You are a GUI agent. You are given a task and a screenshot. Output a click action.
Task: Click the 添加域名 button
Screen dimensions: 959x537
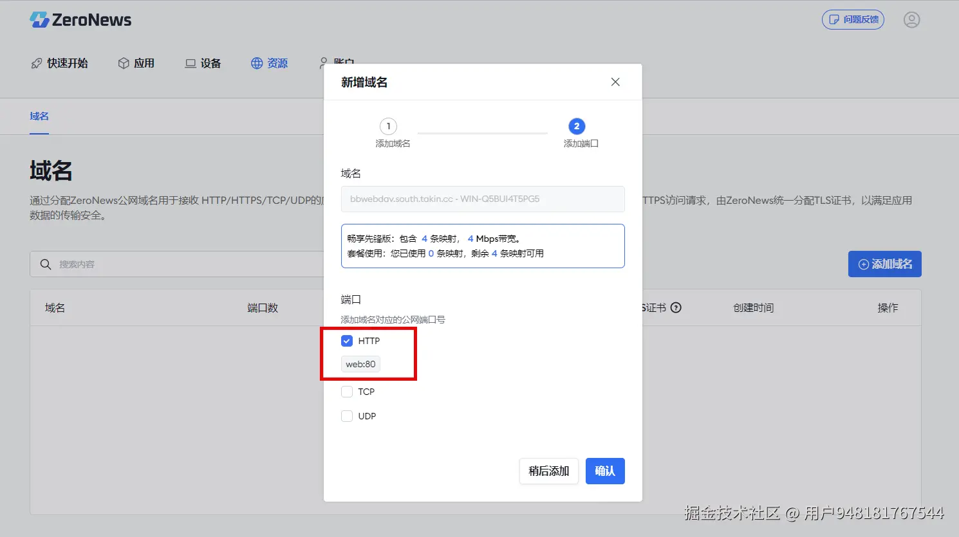click(x=885, y=264)
